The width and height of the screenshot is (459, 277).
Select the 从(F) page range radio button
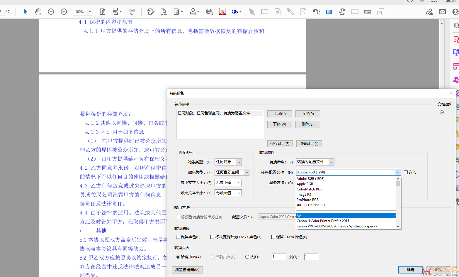click(x=247, y=257)
